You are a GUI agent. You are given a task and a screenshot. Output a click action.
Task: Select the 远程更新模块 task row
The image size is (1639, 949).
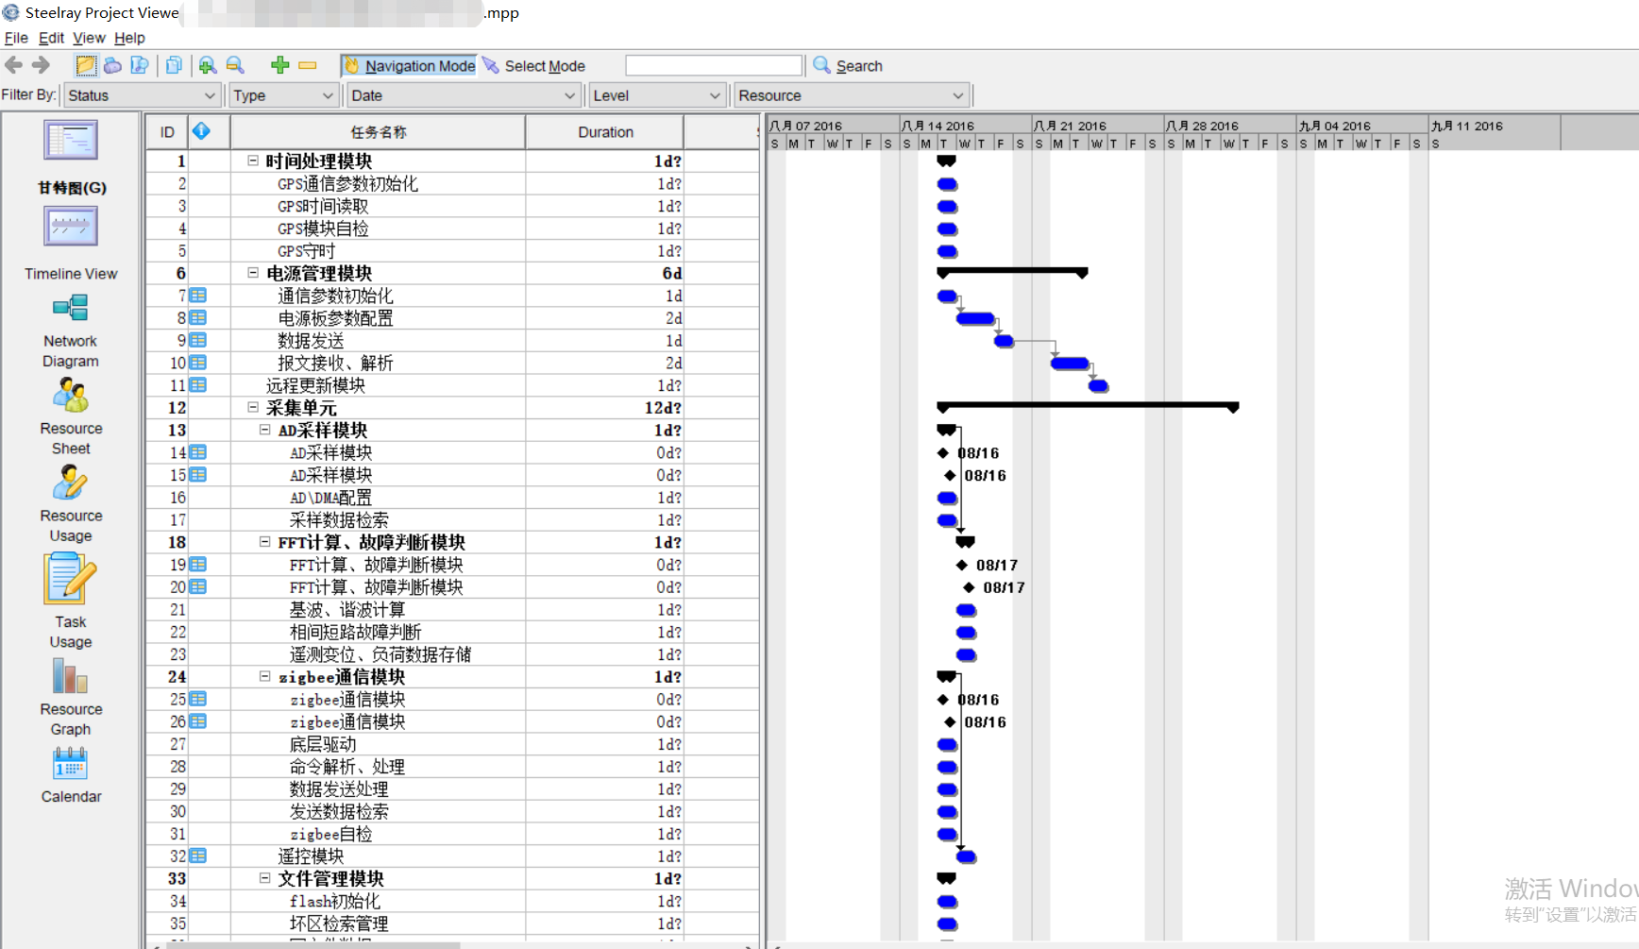[452, 385]
